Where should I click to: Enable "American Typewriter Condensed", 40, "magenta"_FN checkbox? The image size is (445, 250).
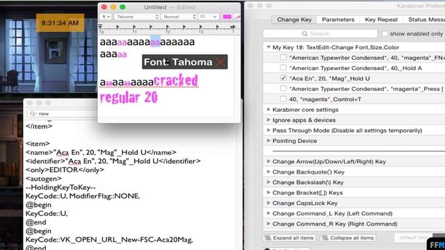283,58
